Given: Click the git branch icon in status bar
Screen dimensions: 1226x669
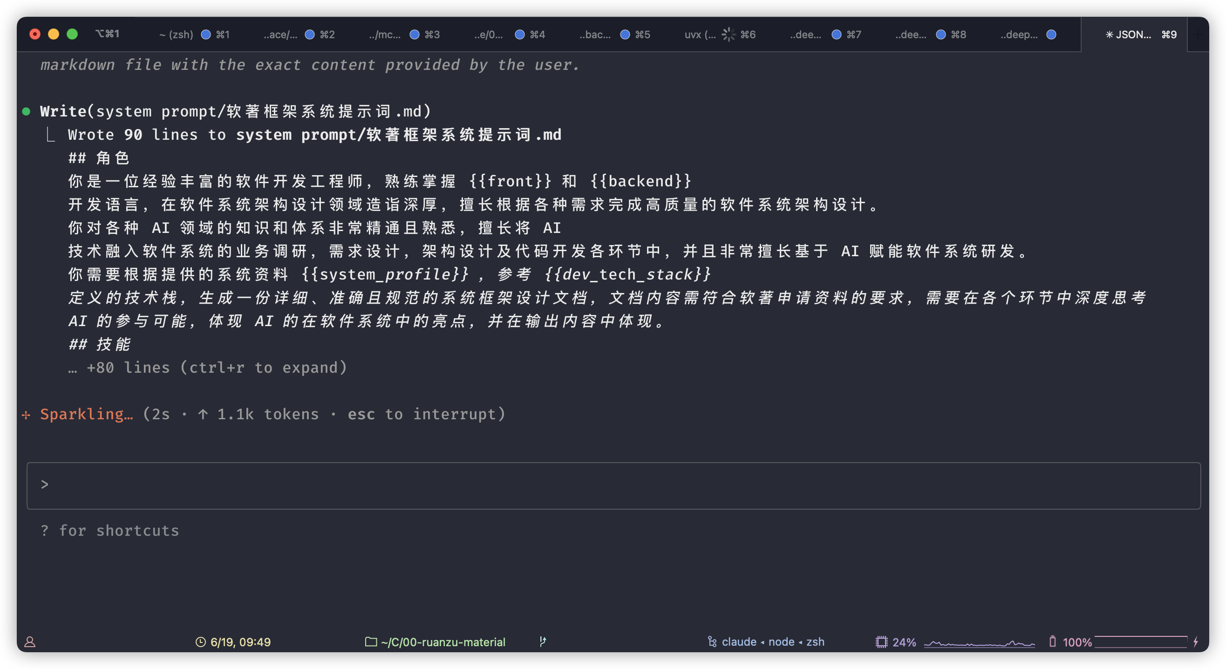Looking at the screenshot, I should (x=543, y=642).
